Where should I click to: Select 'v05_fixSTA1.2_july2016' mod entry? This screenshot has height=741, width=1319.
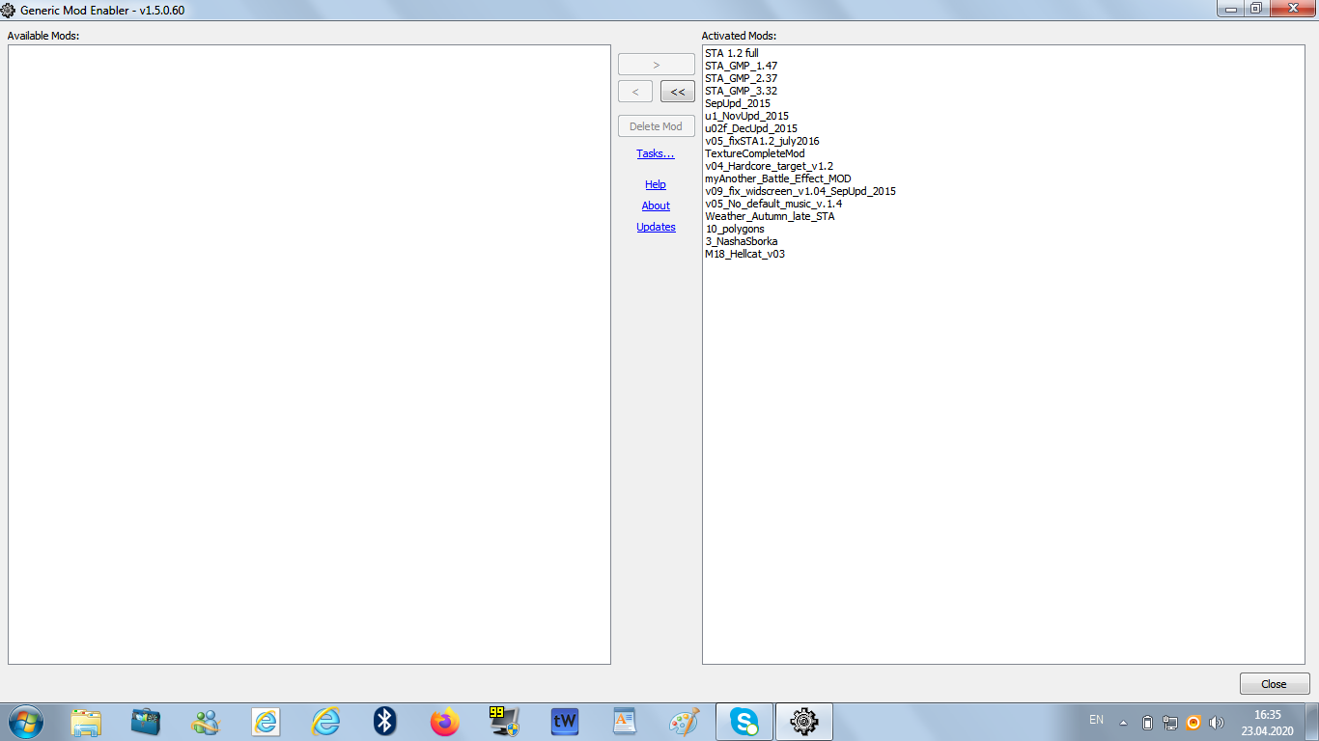tap(762, 141)
